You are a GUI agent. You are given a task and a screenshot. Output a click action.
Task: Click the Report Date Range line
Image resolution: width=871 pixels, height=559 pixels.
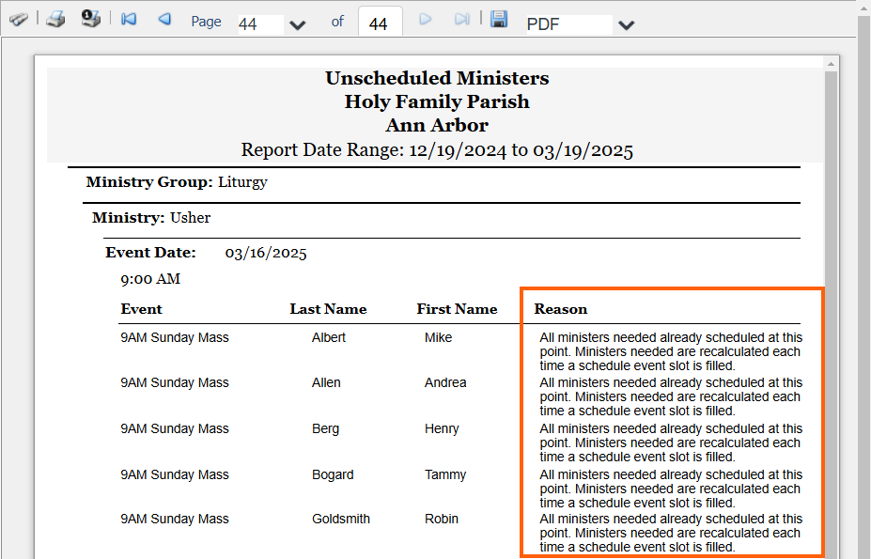coord(437,150)
